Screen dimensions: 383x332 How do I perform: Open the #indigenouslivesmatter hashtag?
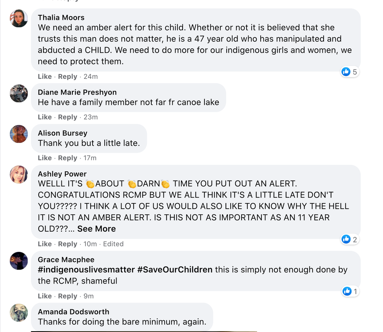(x=86, y=270)
